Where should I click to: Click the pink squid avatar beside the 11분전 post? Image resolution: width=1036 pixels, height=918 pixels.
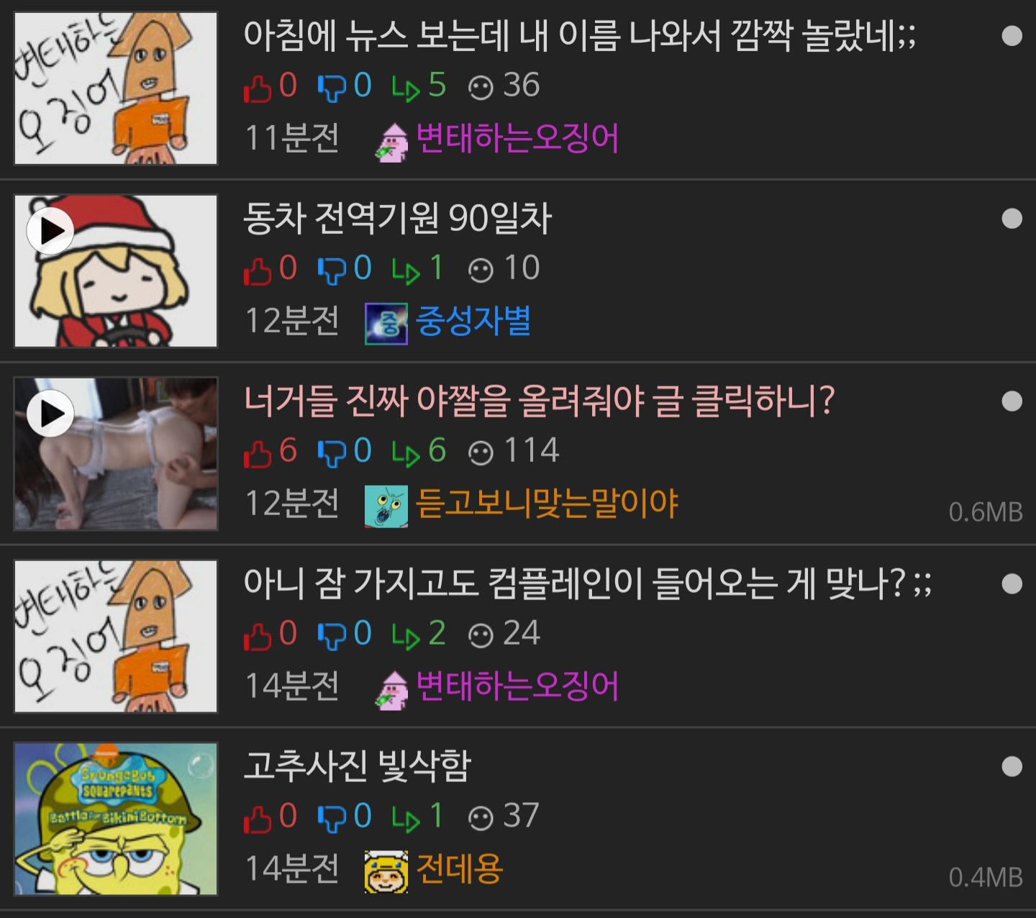pos(392,142)
